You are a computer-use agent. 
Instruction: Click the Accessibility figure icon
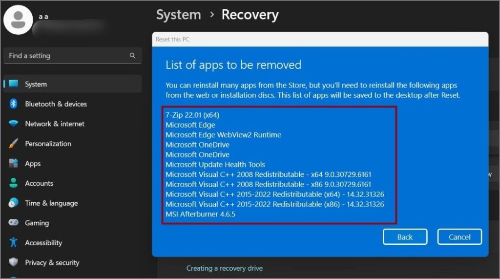pyautogui.click(x=14, y=243)
